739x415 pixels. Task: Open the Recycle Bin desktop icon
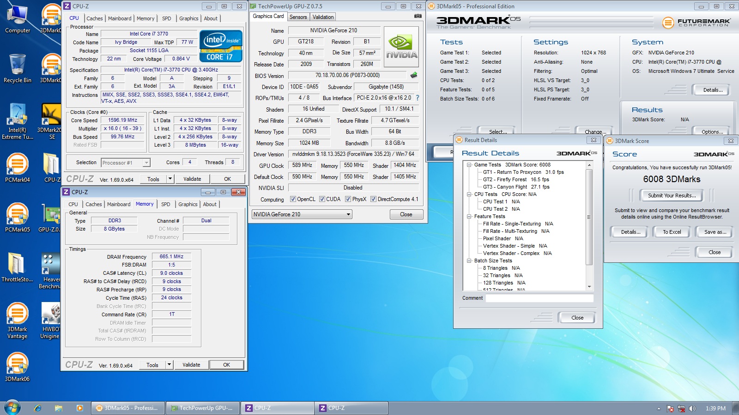pos(18,68)
